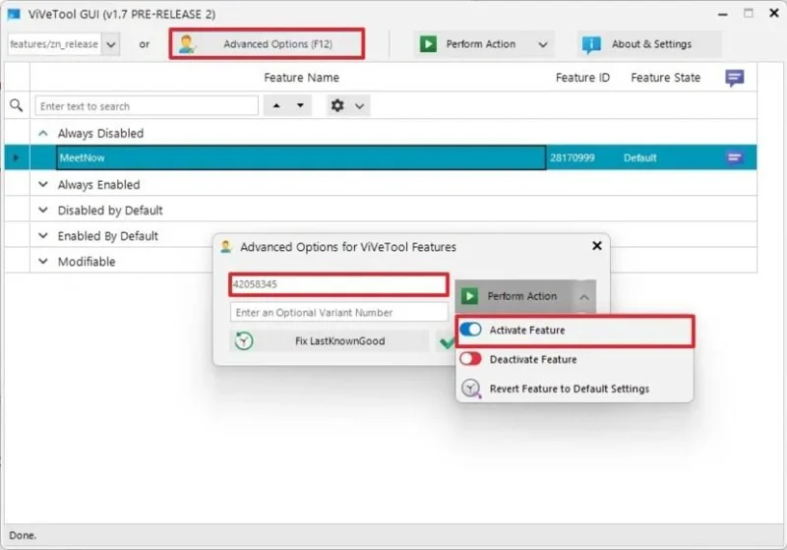Expand the Always Enabled group
This screenshot has width=787, height=550.
tap(43, 184)
